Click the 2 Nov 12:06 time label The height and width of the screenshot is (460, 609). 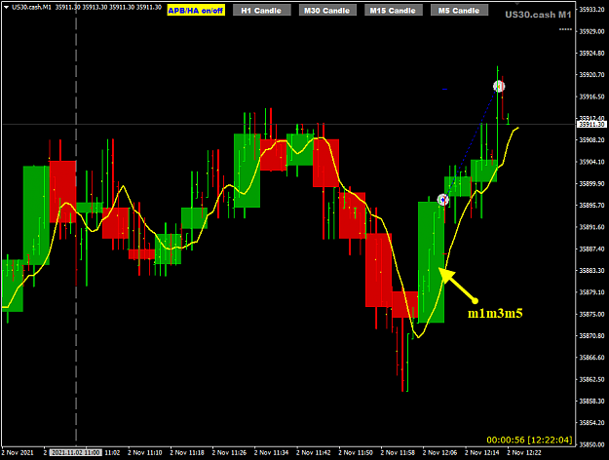[x=439, y=452]
